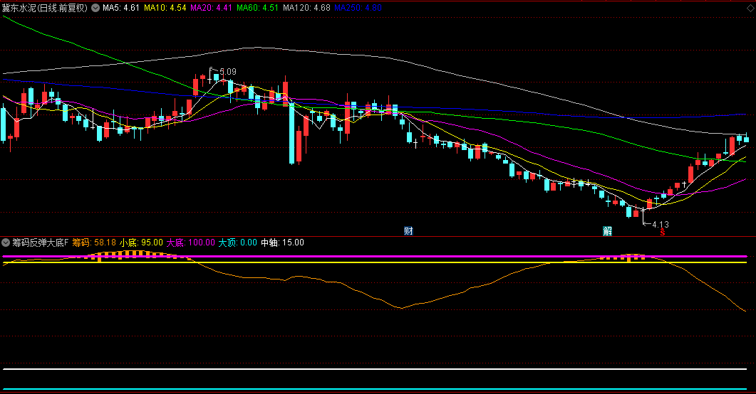Click the diamond icon in chart corner
756x394 pixels.
pyautogui.click(x=750, y=7)
